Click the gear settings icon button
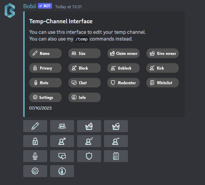This screenshot has height=185, width=205. click(35, 171)
